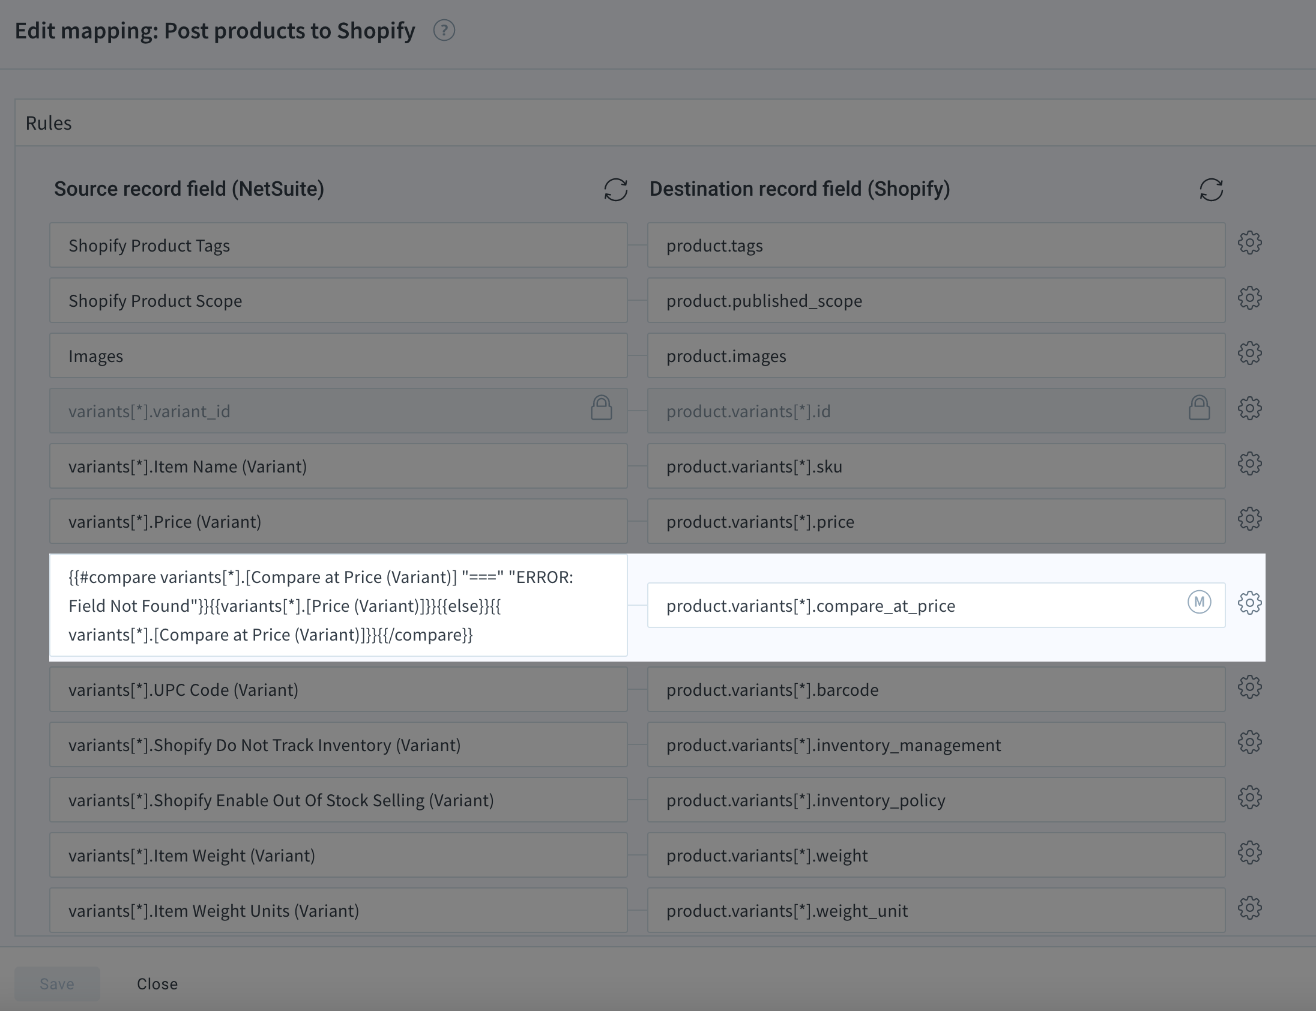Edit Shopify Do Not Track Inventory source field
Screen dimensions: 1316x1011
pyautogui.click(x=338, y=745)
